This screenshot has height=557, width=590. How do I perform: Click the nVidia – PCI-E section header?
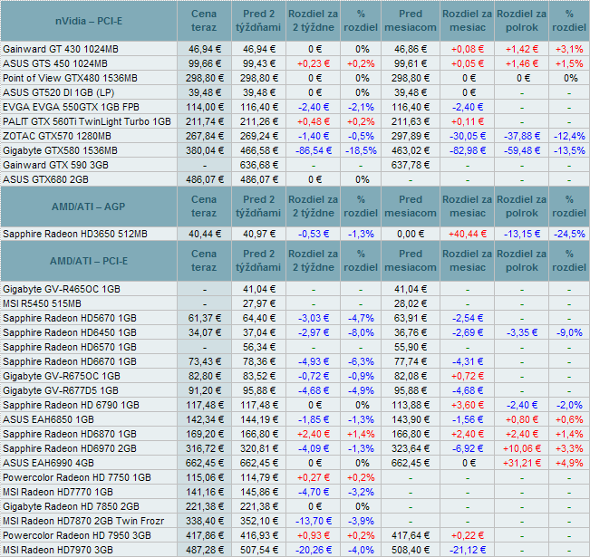[x=89, y=21]
